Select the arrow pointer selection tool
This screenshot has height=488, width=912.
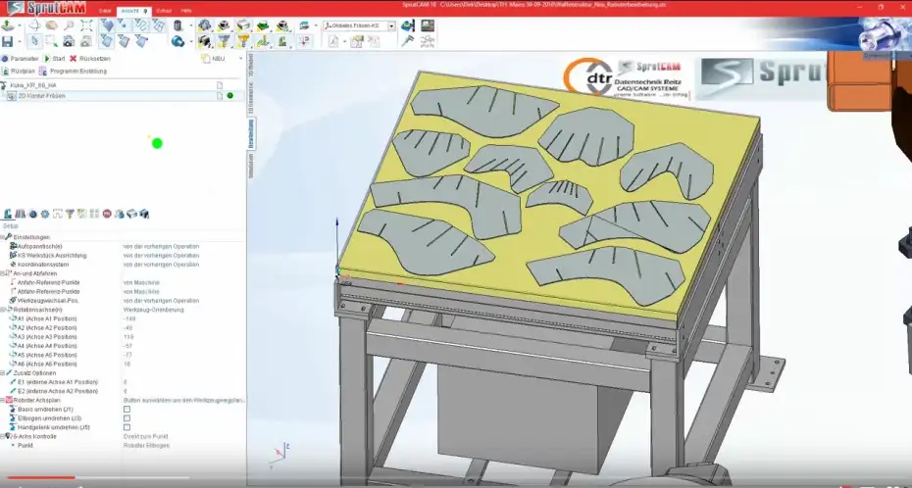34,41
